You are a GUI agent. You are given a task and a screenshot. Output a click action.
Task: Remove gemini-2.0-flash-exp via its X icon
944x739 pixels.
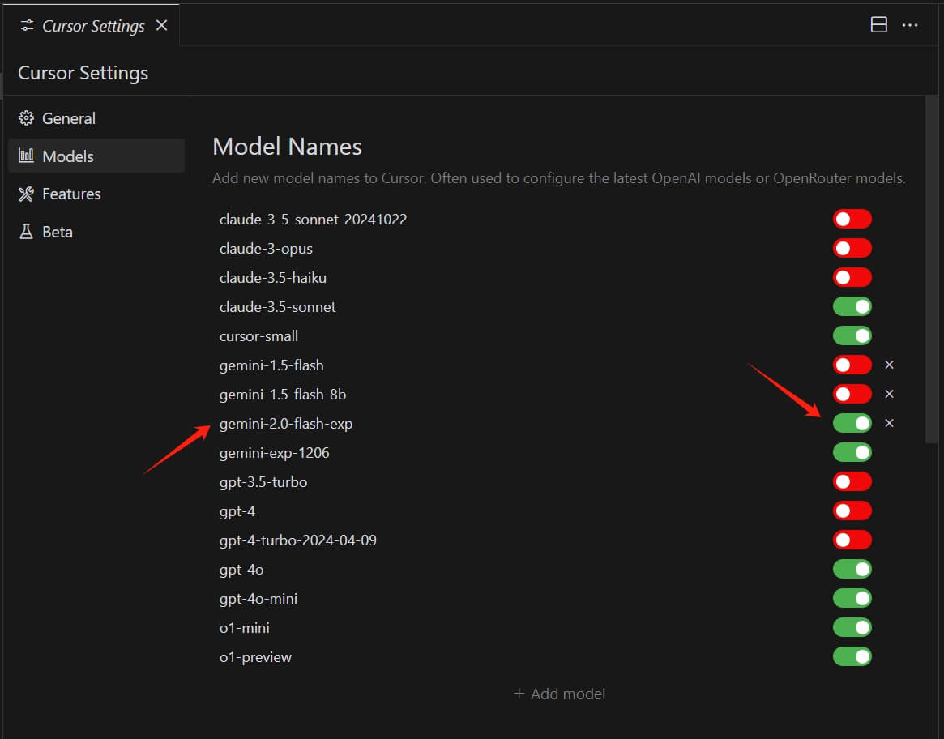pos(889,424)
